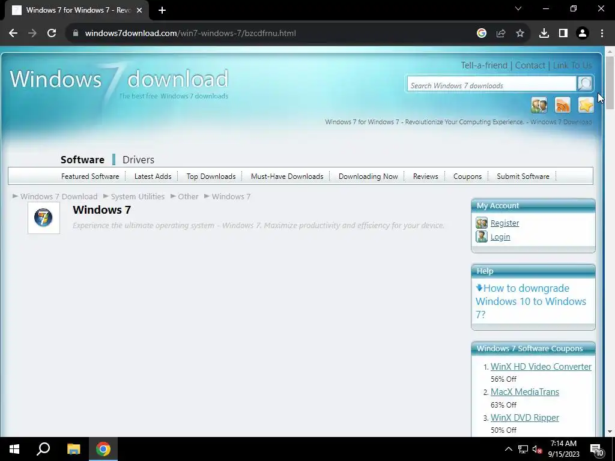Image resolution: width=615 pixels, height=461 pixels.
Task: Open the Google icon in address bar
Action: point(482,34)
